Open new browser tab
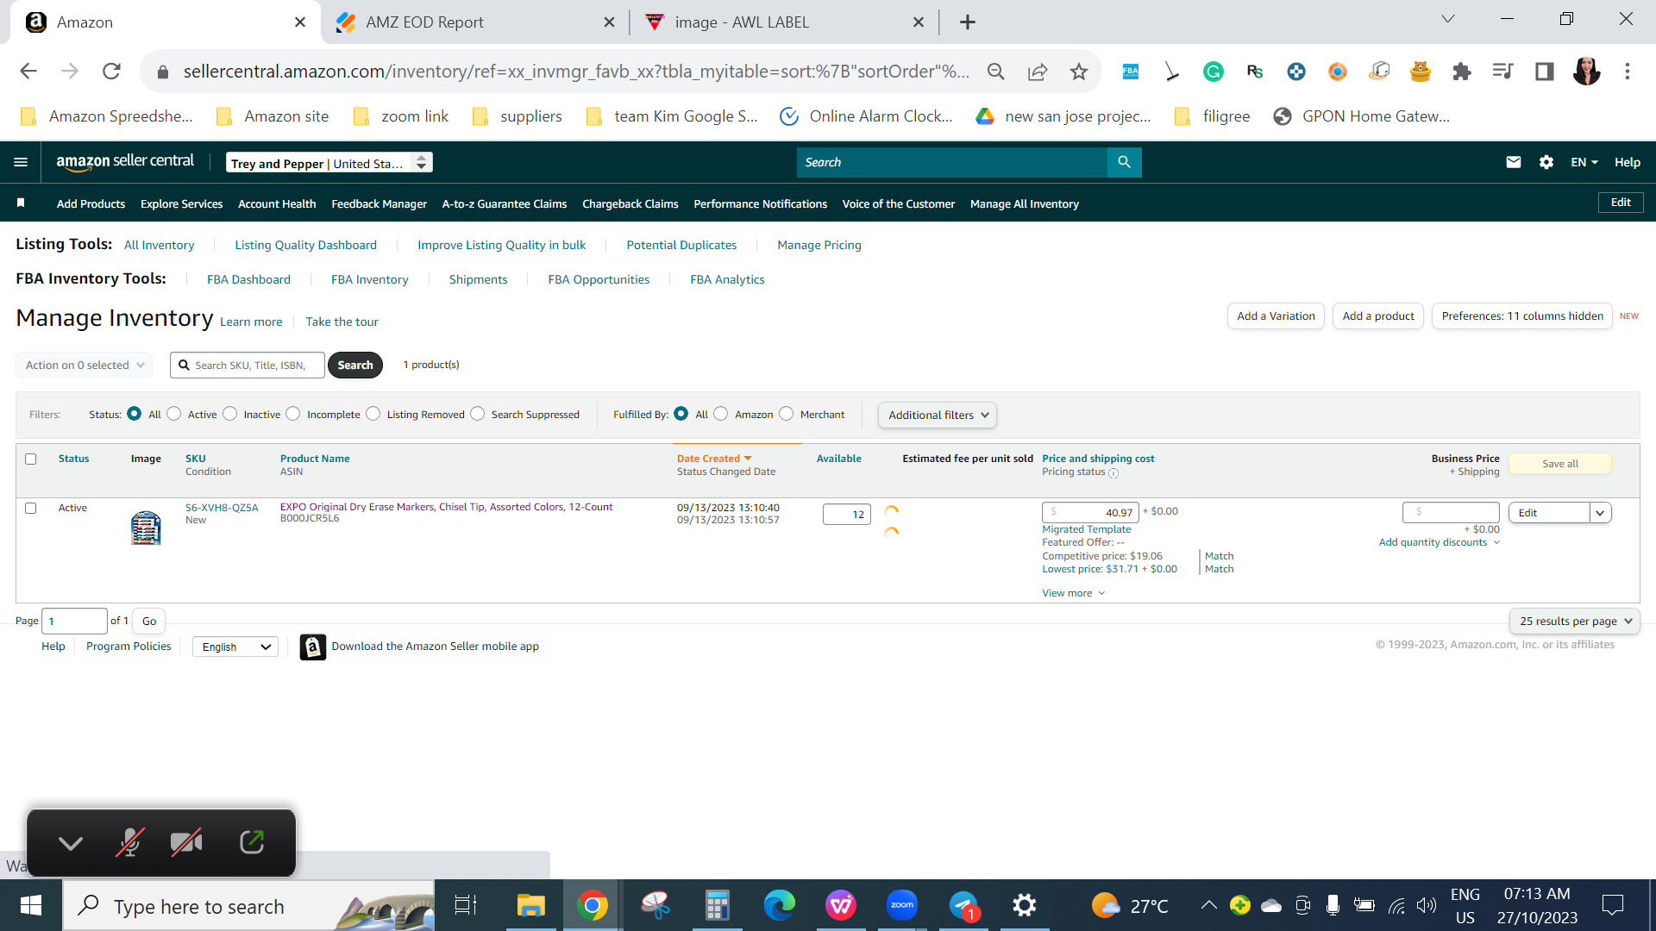The height and width of the screenshot is (931, 1656). [968, 22]
